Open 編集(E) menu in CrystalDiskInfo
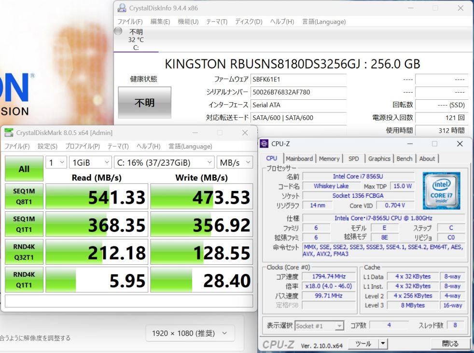474x353 pixels. [x=160, y=22]
